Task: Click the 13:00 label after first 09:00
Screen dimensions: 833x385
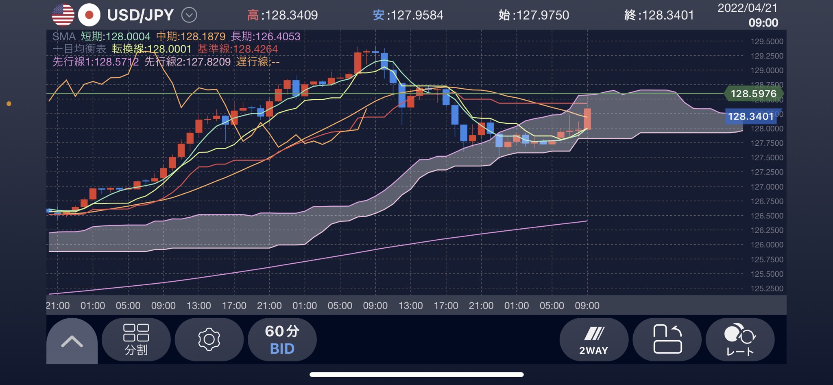Action: (x=198, y=306)
